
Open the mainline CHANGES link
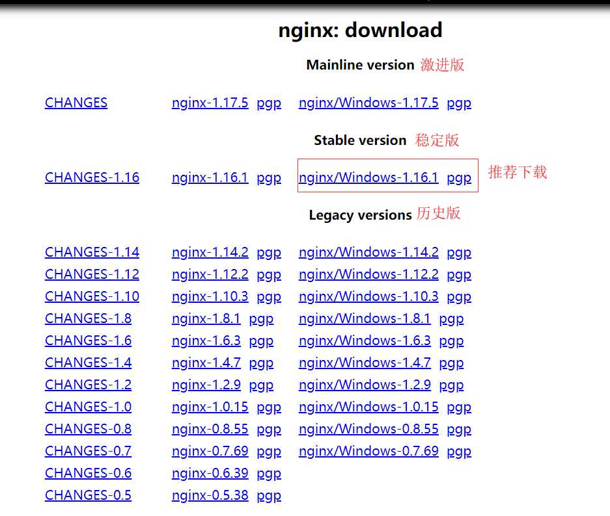(x=76, y=103)
